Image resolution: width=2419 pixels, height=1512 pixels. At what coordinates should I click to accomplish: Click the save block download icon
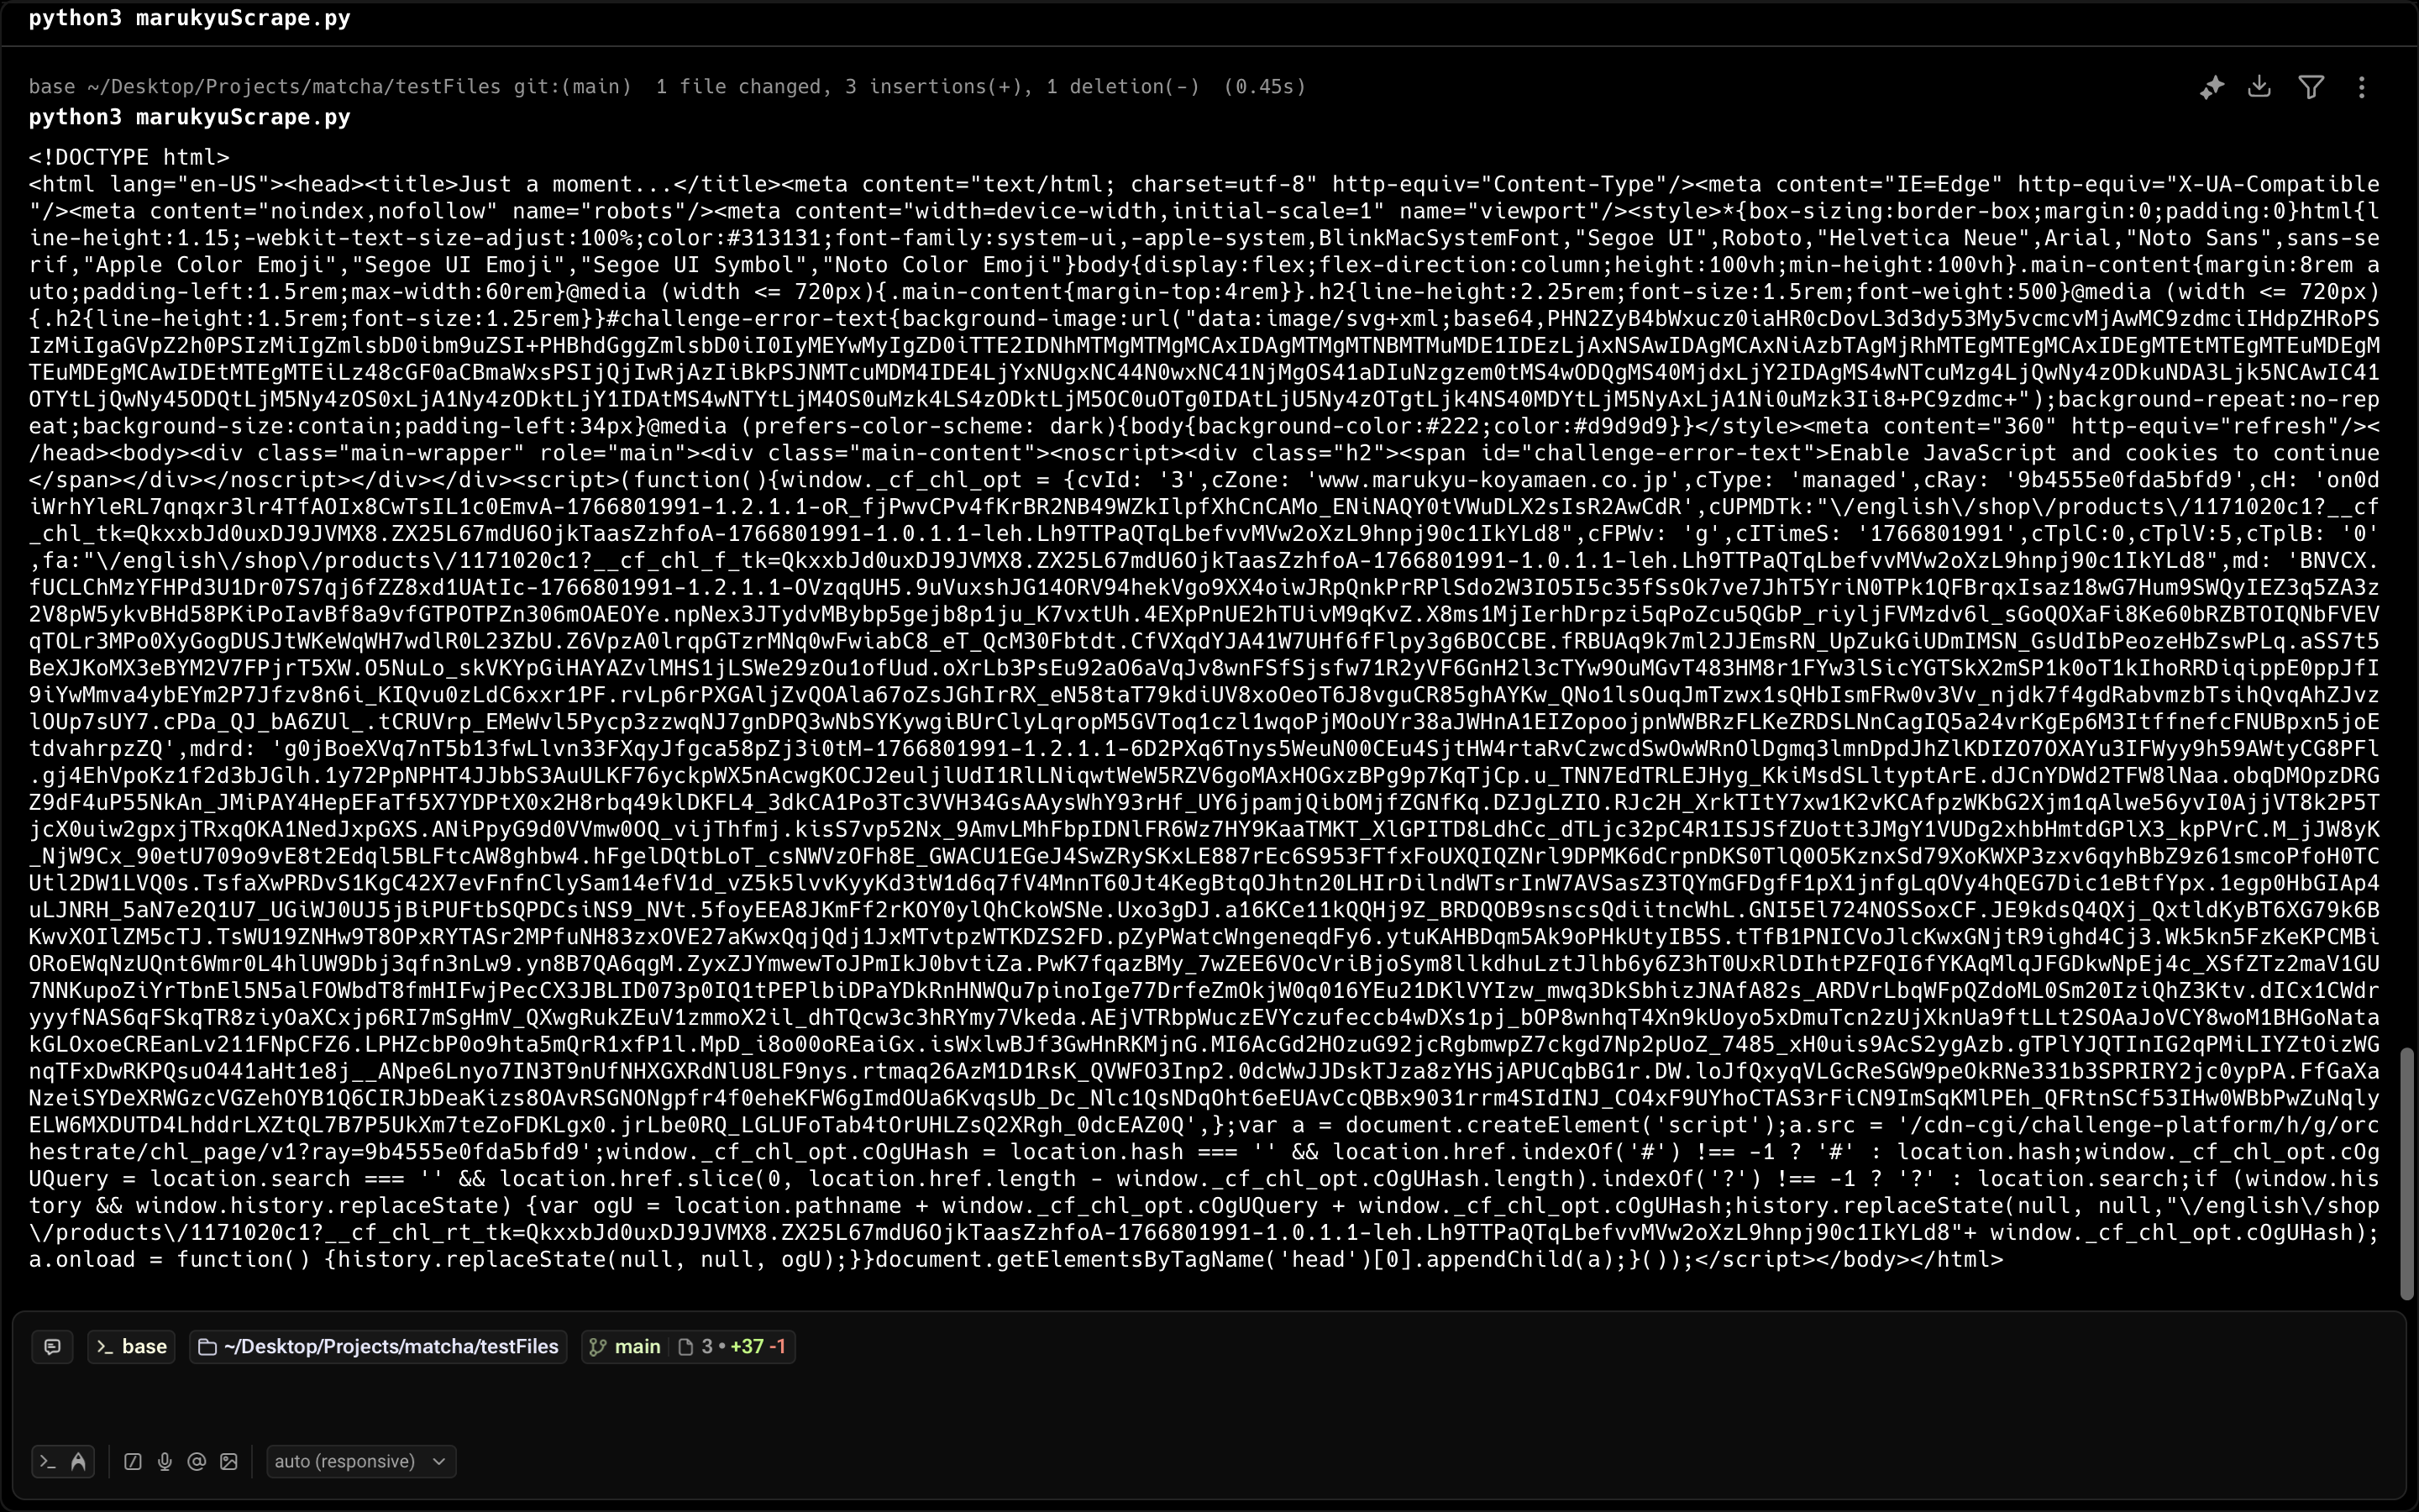[x=2259, y=88]
